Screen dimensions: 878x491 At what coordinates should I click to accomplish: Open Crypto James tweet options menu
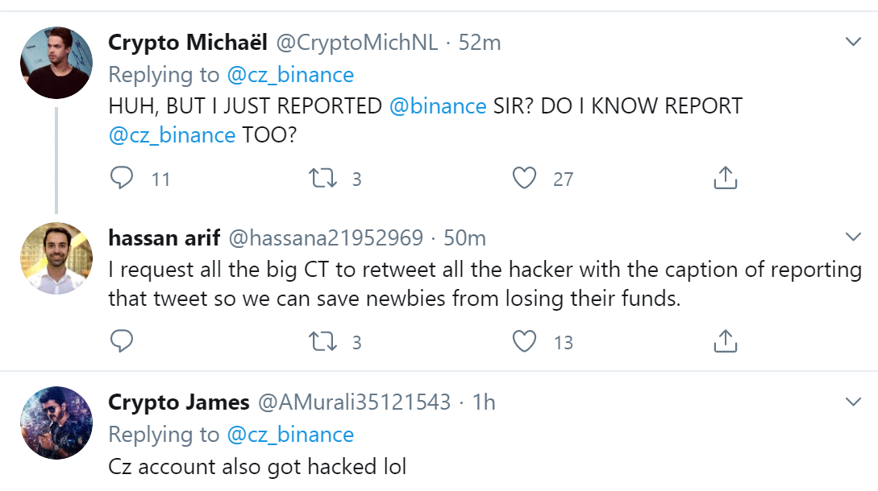click(x=853, y=401)
